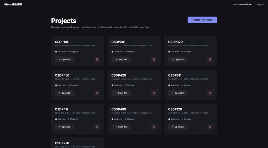Click the ID string under CSDP120

[188, 113]
